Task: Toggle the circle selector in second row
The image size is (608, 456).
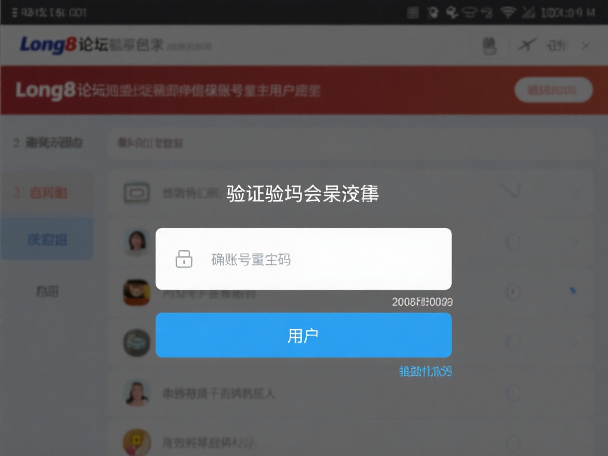Action: pyautogui.click(x=513, y=242)
